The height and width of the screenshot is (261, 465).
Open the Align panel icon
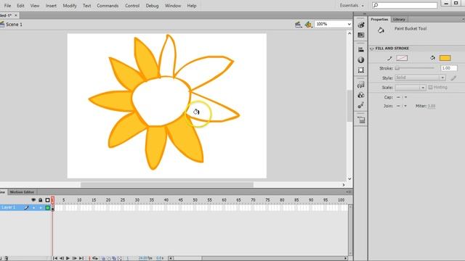[361, 49]
